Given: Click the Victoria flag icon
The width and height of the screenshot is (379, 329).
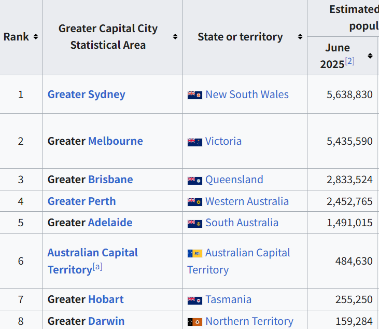Looking at the screenshot, I should (195, 142).
